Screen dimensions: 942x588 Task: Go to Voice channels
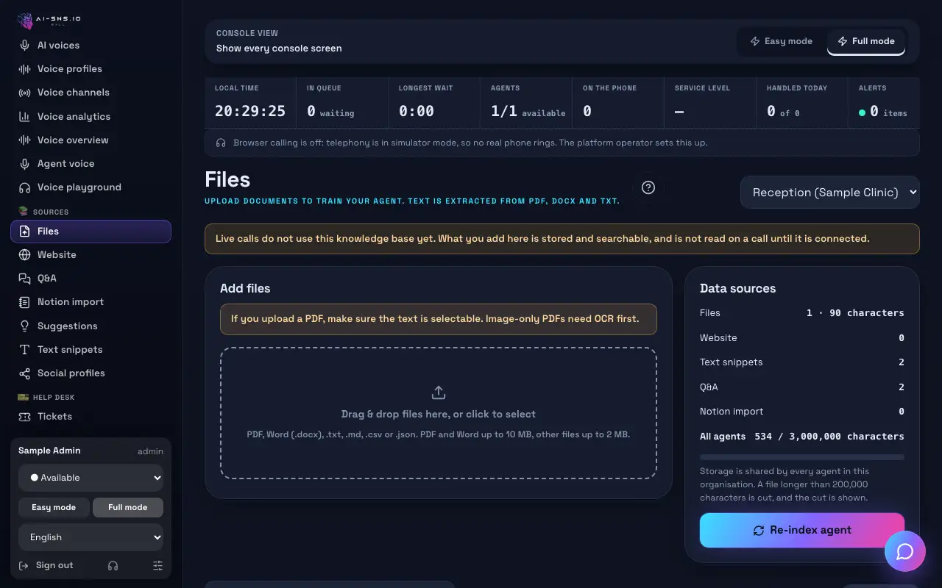pos(91,92)
